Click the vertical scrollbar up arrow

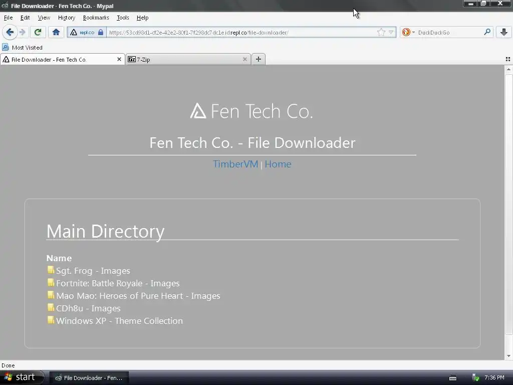coord(508,69)
